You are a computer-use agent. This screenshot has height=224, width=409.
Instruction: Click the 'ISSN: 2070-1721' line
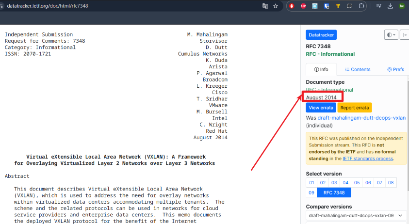[28, 54]
